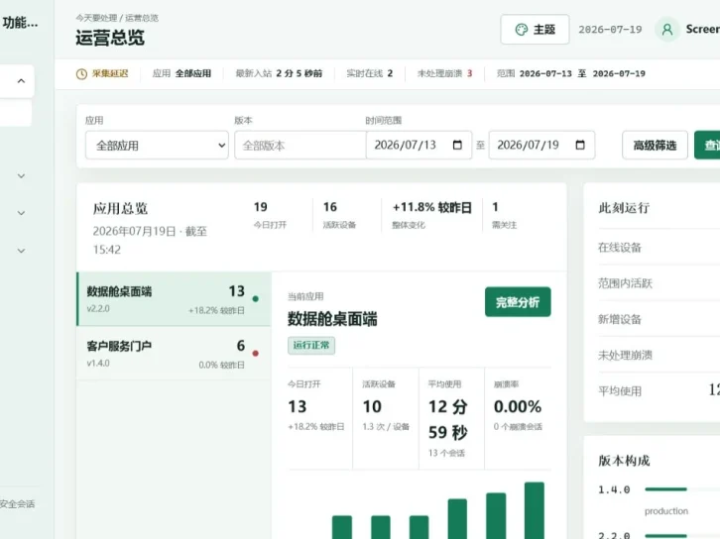Click 实时在线 2 status entry
Screen dimensions: 720x539
[x=370, y=73]
